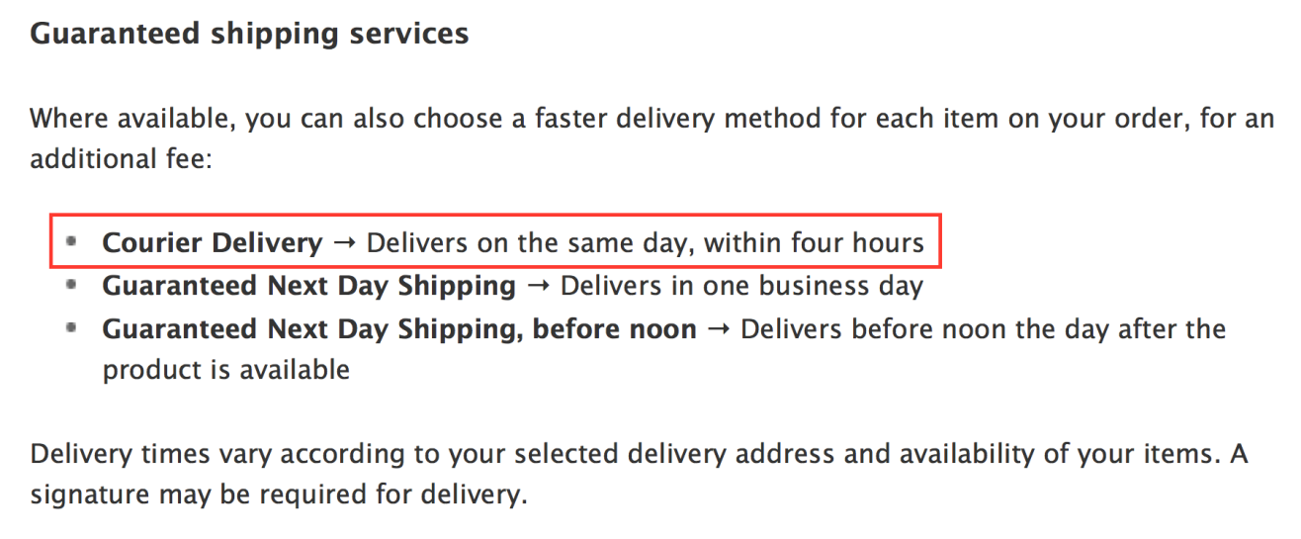
Task: Click the Courier Delivery bullet marker
Action: click(x=70, y=240)
